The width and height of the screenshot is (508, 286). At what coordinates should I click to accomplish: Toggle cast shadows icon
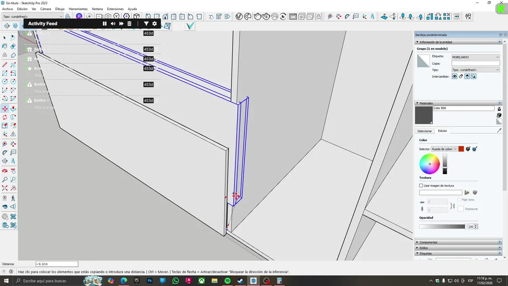tap(473, 76)
